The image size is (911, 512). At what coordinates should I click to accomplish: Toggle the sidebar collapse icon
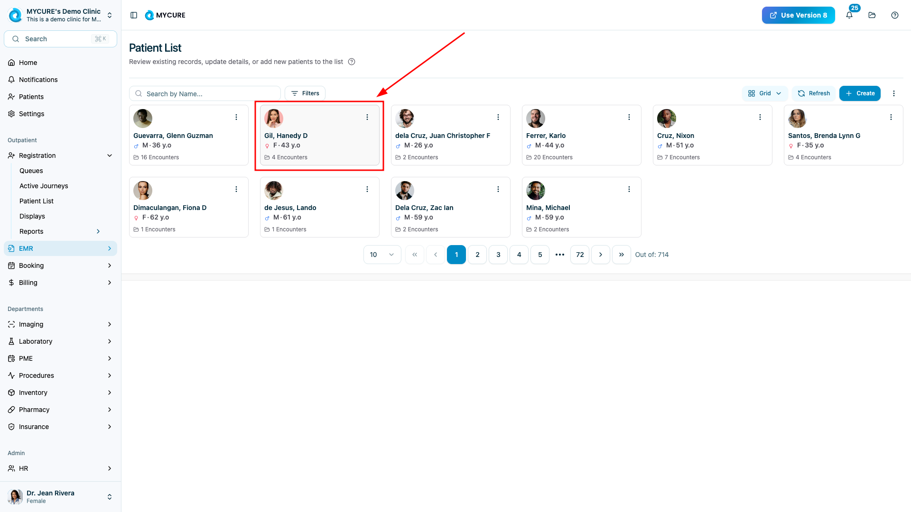pos(134,15)
